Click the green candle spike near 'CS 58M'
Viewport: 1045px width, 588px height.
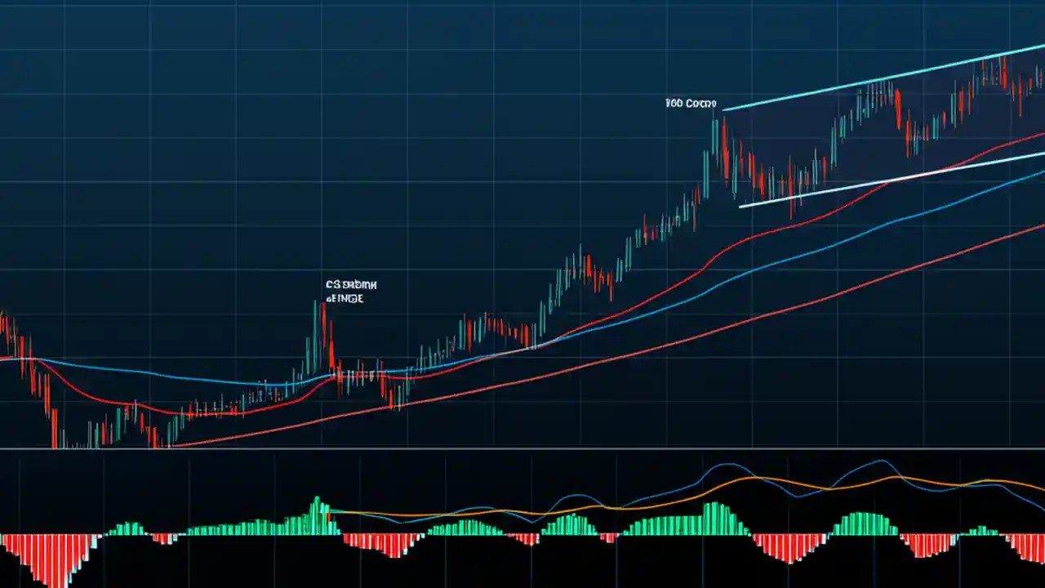(317, 327)
